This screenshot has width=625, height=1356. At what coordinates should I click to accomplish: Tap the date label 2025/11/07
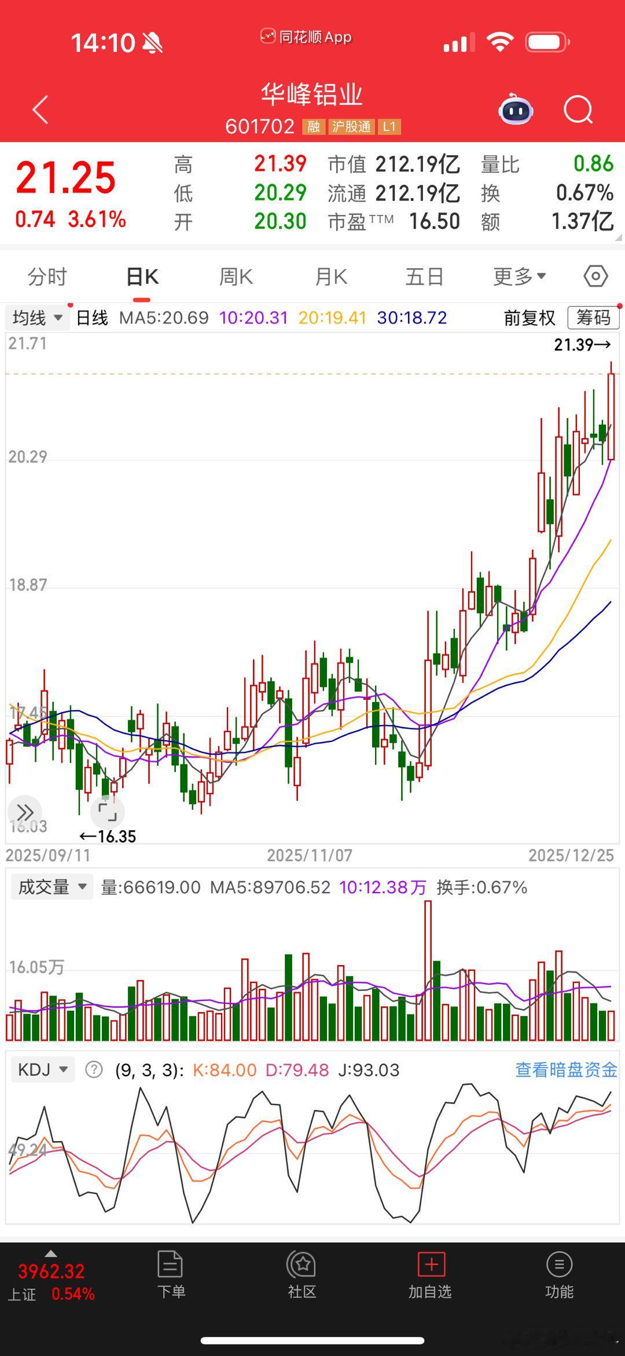coord(310,856)
